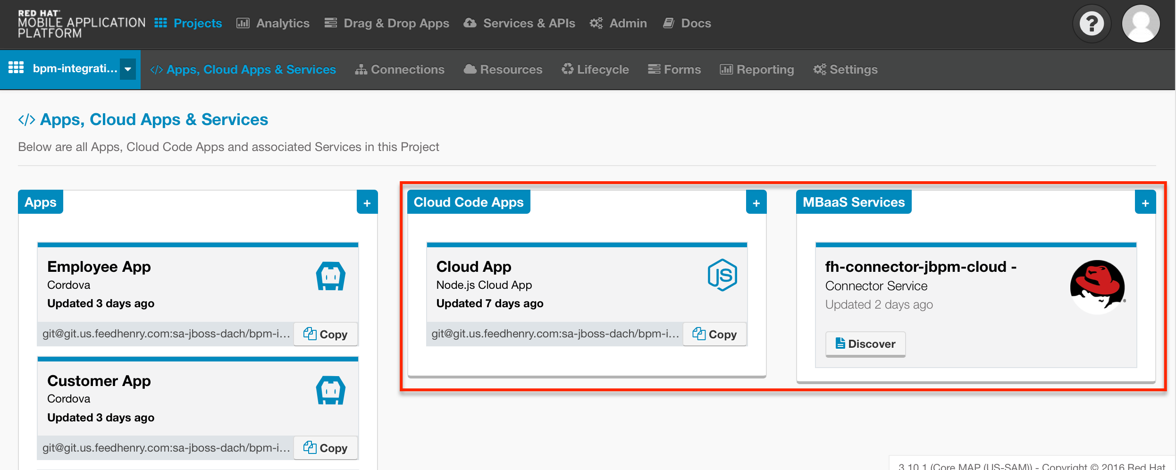Copy the Employee App git URL
The image size is (1176, 470).
click(326, 334)
